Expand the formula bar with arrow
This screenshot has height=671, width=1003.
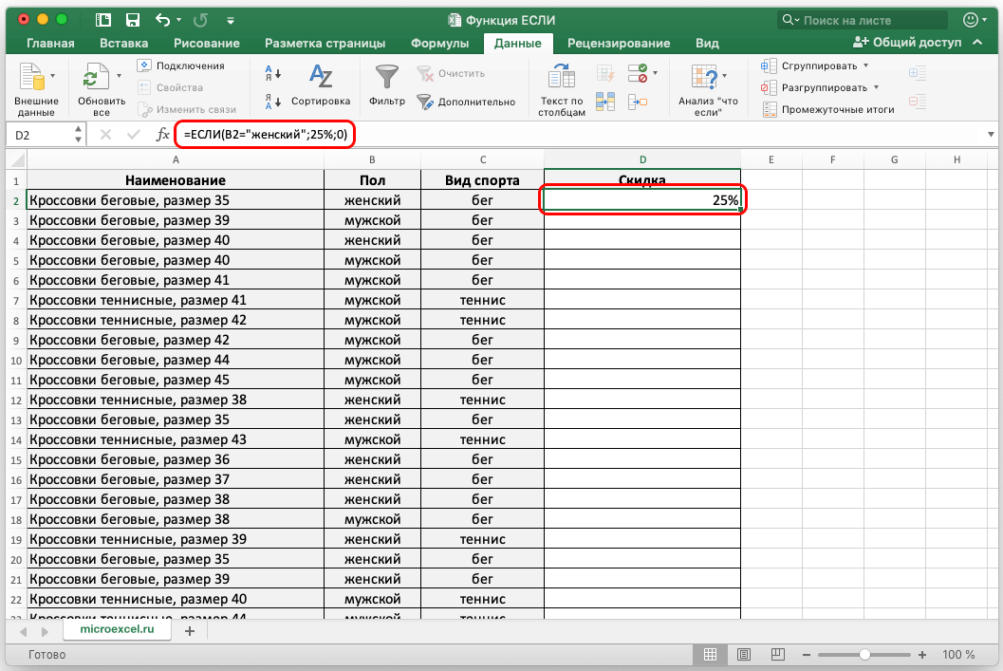click(991, 135)
